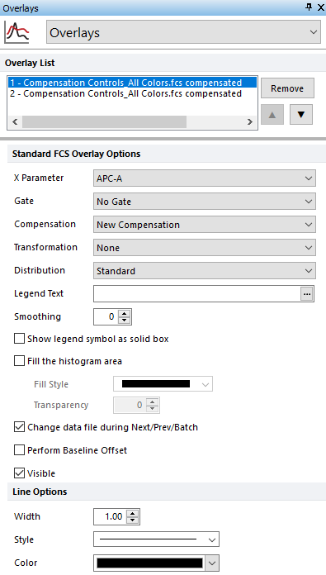Image resolution: width=326 pixels, height=575 pixels.
Task: Decrease line Width with down arrow
Action: (133, 520)
